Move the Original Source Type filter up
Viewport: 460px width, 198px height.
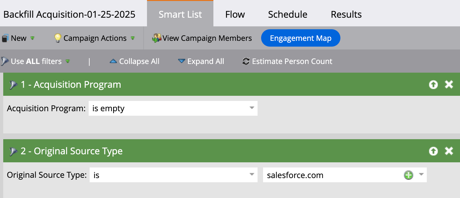433,151
